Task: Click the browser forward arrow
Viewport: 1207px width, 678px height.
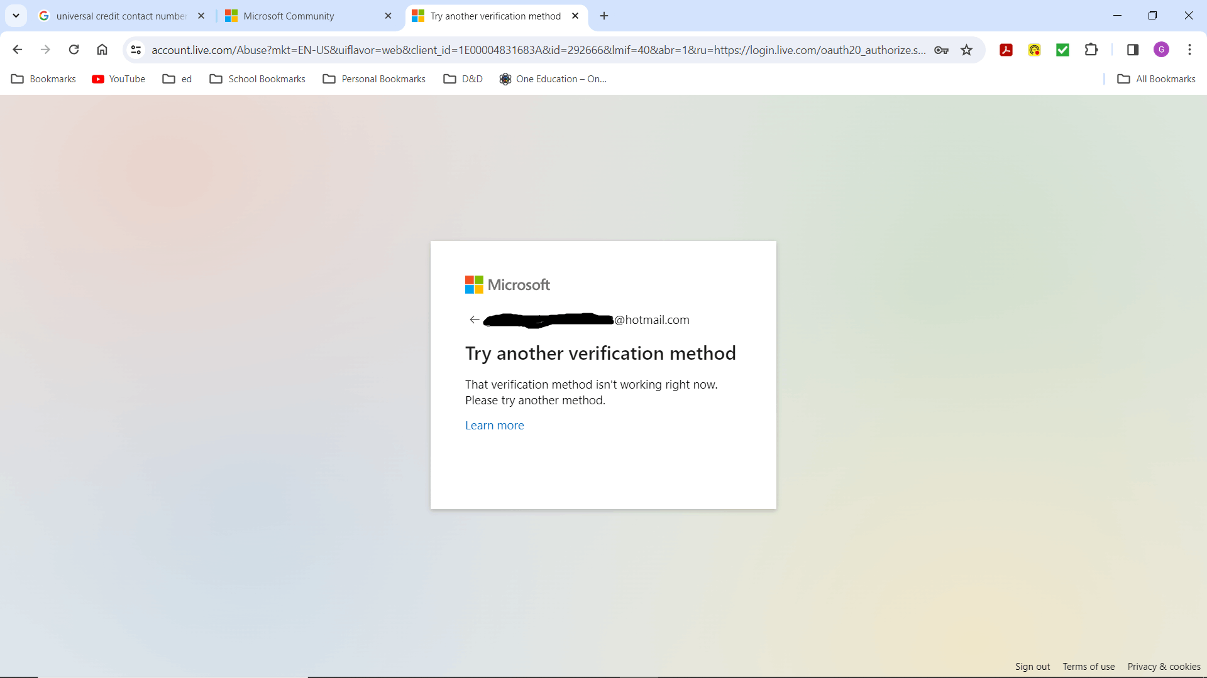Action: click(x=45, y=50)
